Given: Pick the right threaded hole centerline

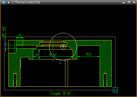Looking at the screenshot, I should tap(105, 80).
